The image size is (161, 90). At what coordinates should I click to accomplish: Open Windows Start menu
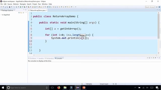point(3,88)
